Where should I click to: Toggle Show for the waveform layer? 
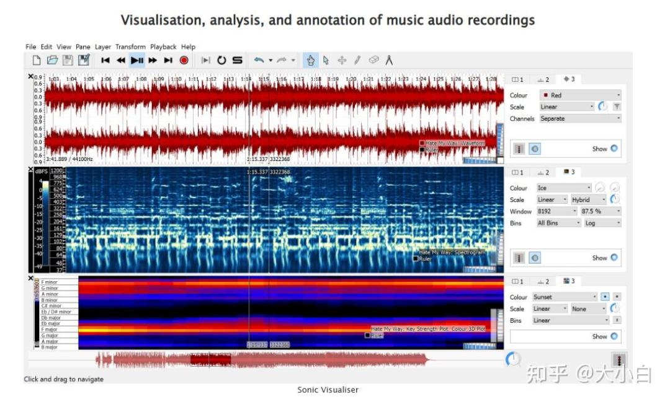coord(614,149)
